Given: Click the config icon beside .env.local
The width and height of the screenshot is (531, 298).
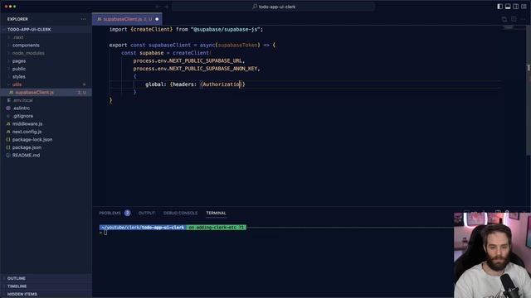Looking at the screenshot, I should [8, 100].
